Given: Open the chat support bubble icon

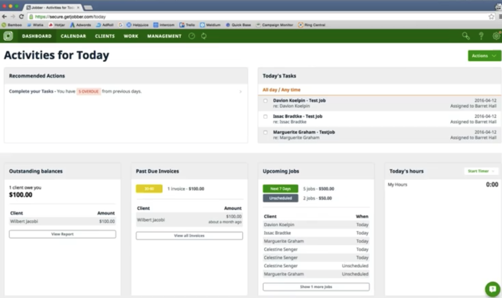Looking at the screenshot, I should [x=493, y=289].
